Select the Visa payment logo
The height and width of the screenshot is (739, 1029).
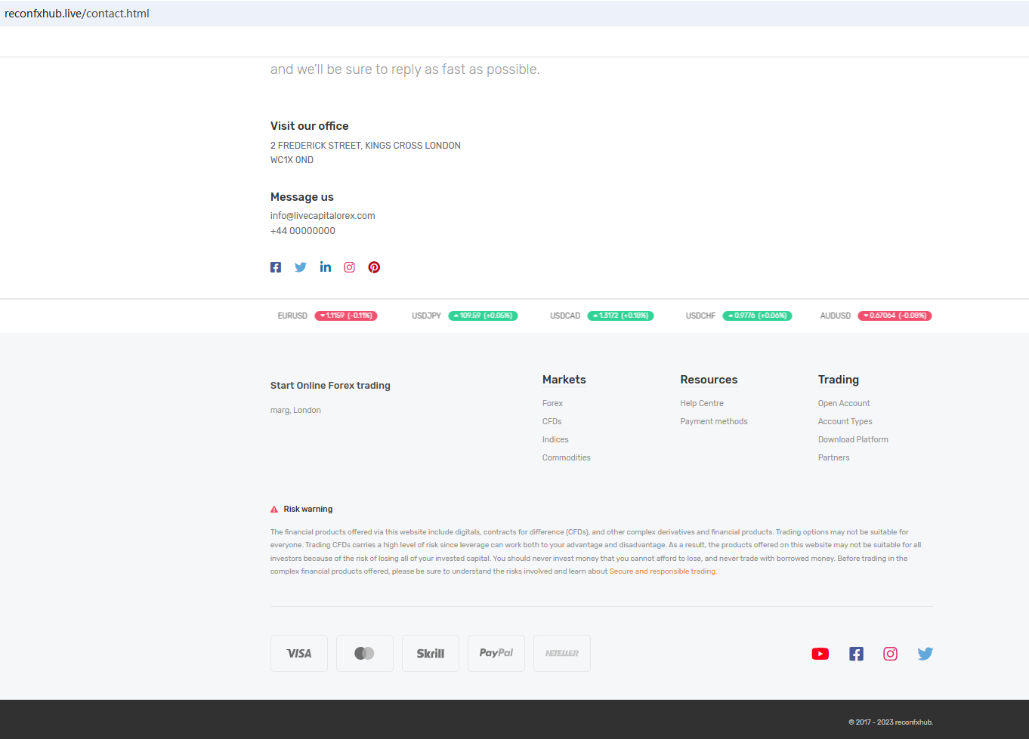[x=299, y=654]
